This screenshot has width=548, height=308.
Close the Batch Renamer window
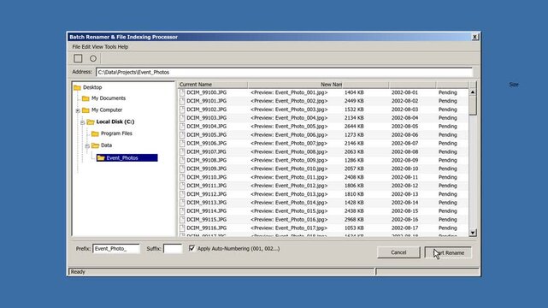[474, 37]
